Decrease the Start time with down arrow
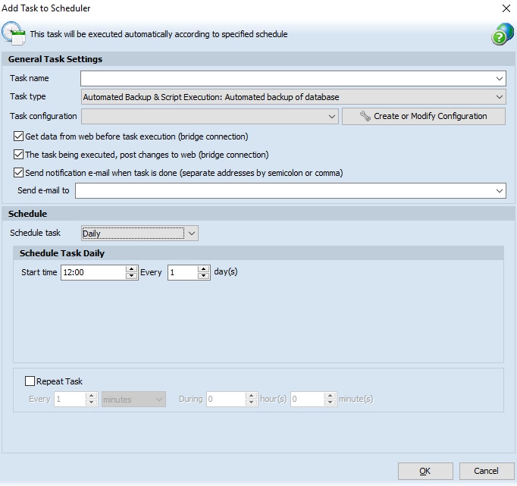This screenshot has width=517, height=486. tap(132, 276)
